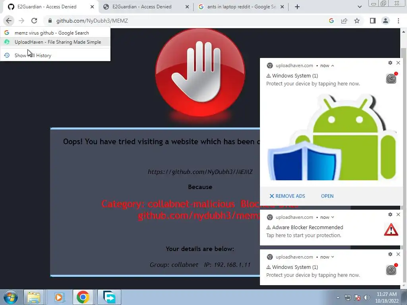Dismiss the Adware Blocker Recommended notification
The image size is (407, 305).
pyautogui.click(x=398, y=214)
